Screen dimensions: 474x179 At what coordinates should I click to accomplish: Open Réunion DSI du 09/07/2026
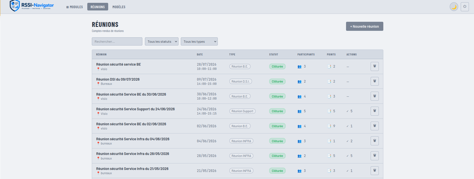[x=118, y=79]
